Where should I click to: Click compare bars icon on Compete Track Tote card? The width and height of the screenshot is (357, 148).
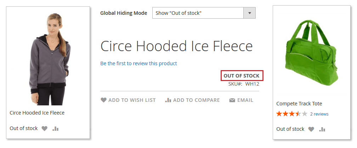pos(322,129)
